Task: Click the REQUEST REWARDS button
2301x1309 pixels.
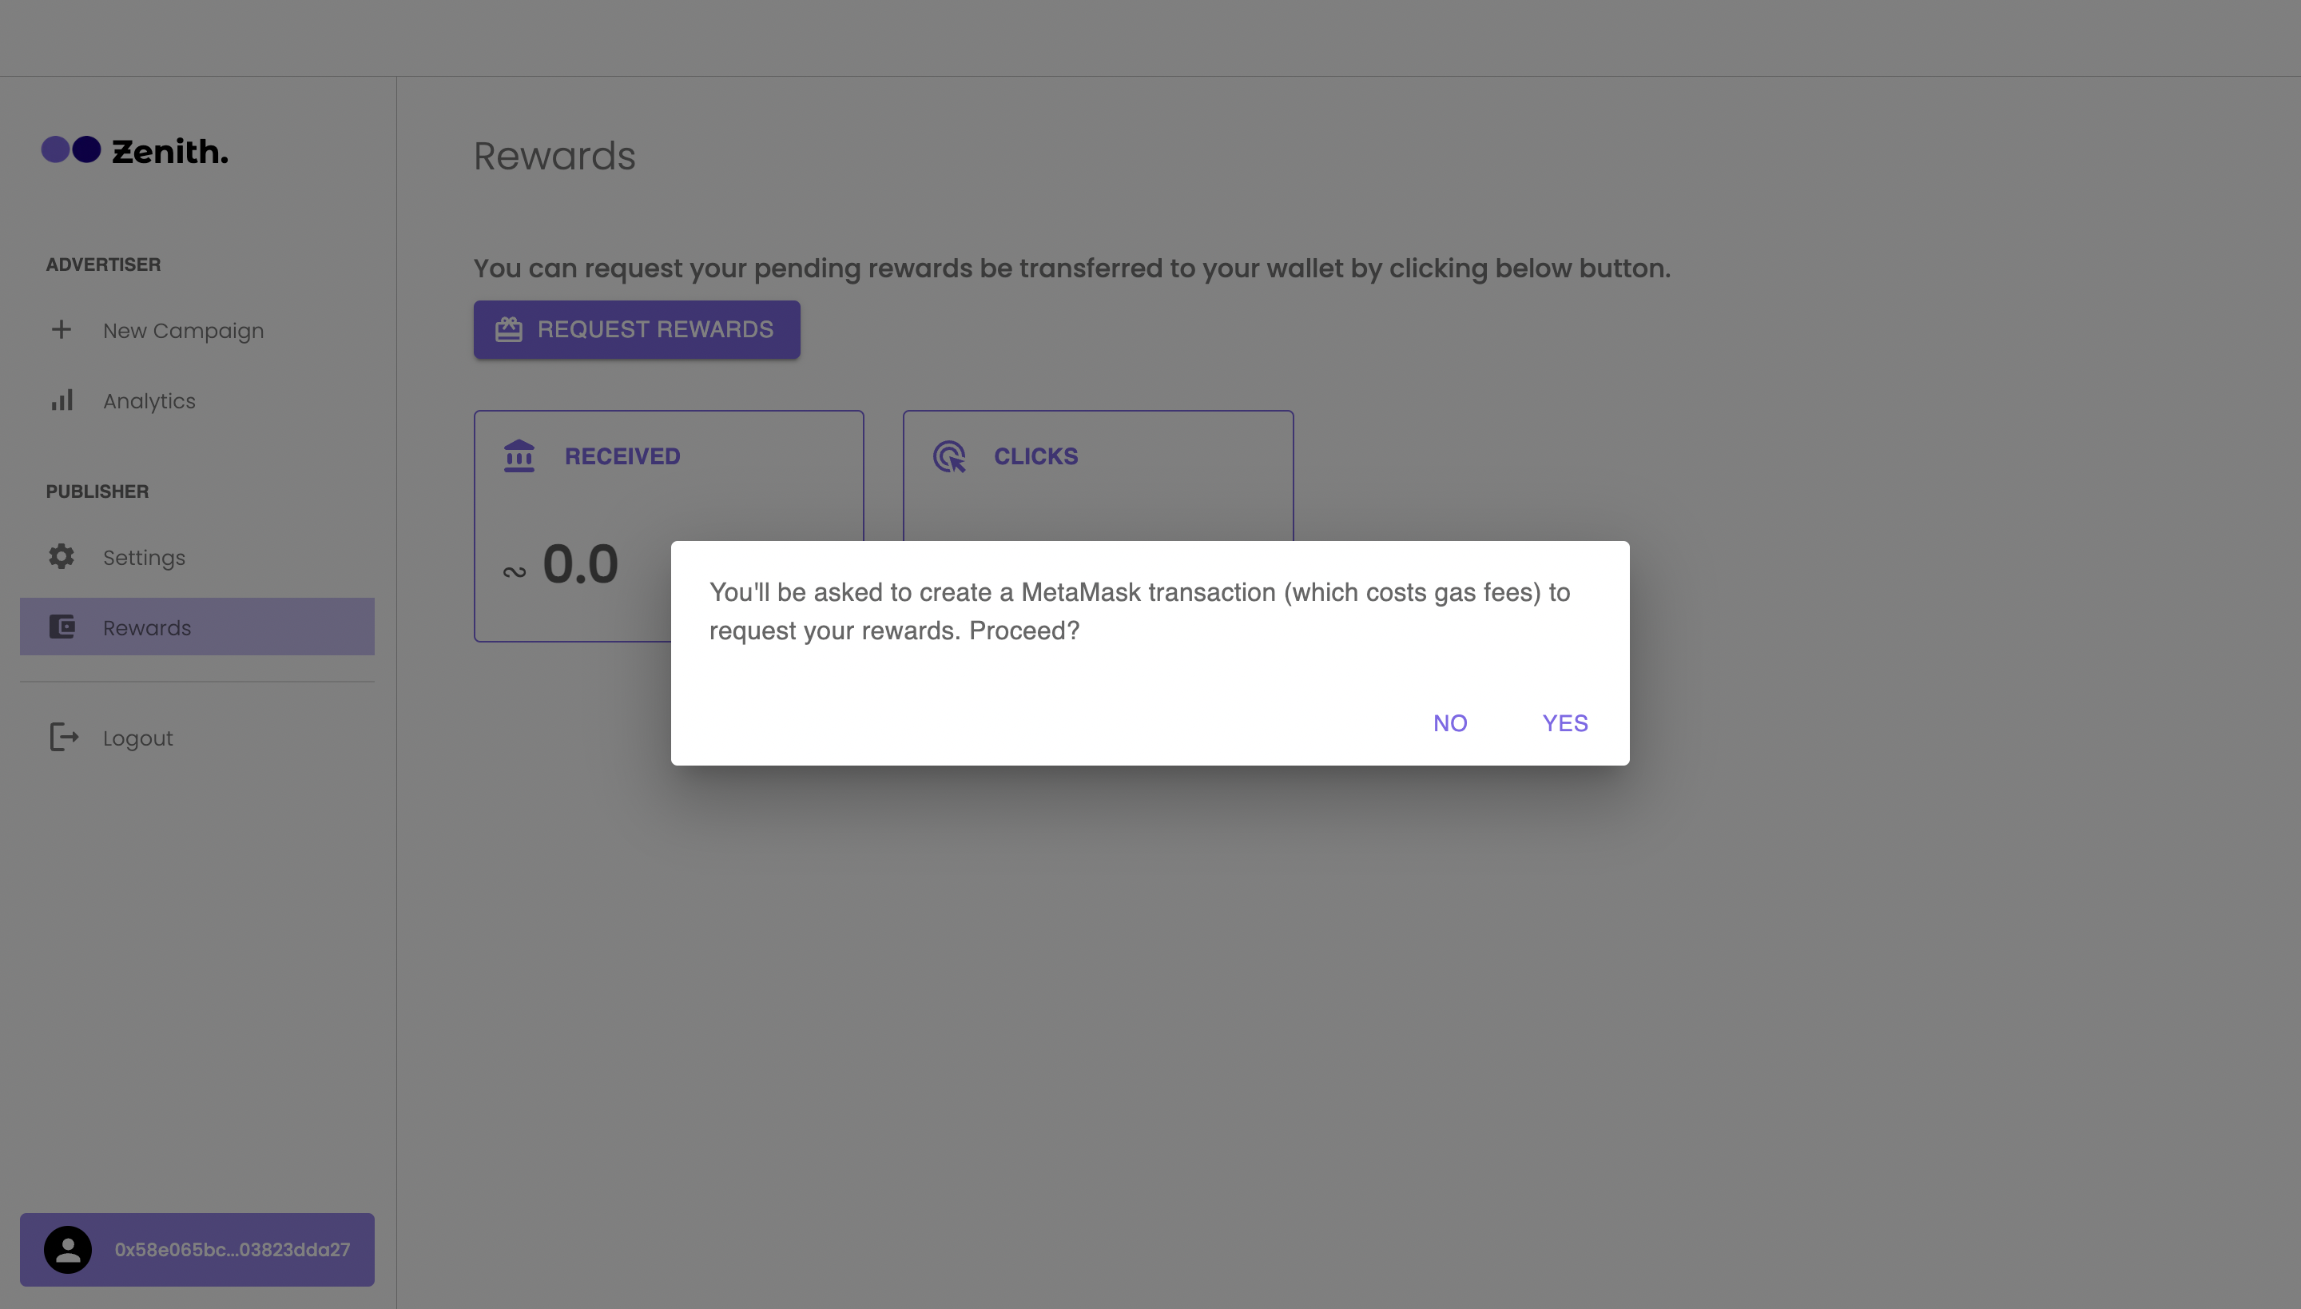Action: point(654,329)
